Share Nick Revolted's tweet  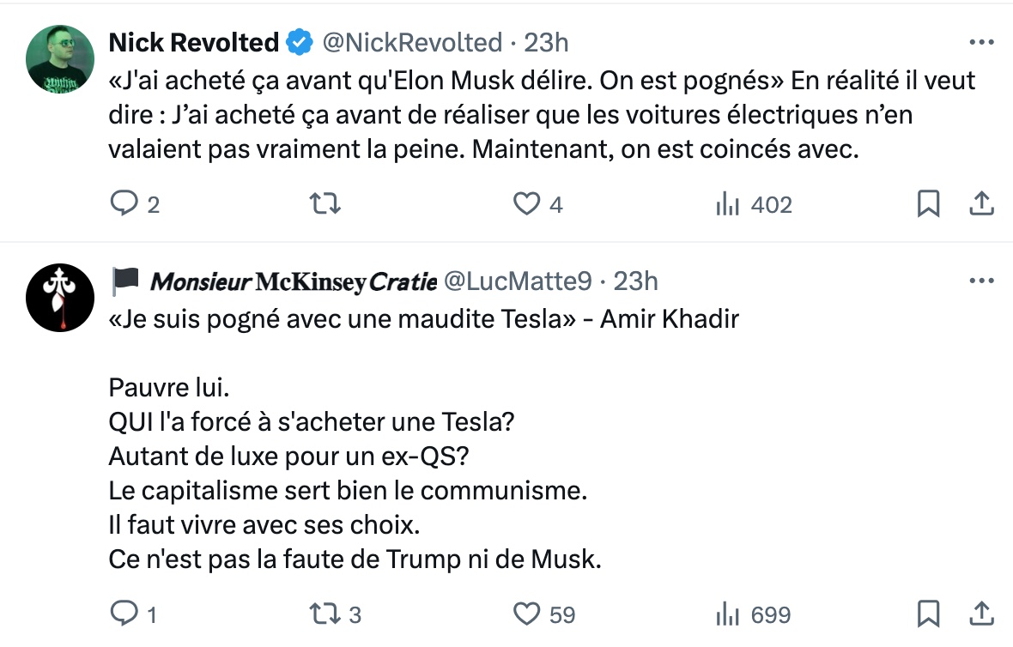(981, 203)
